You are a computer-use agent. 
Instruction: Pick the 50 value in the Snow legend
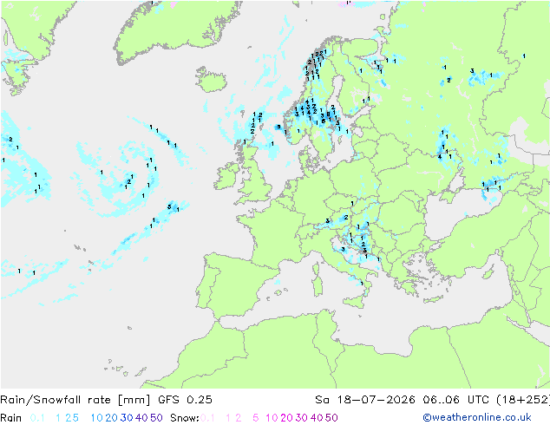tap(331, 418)
